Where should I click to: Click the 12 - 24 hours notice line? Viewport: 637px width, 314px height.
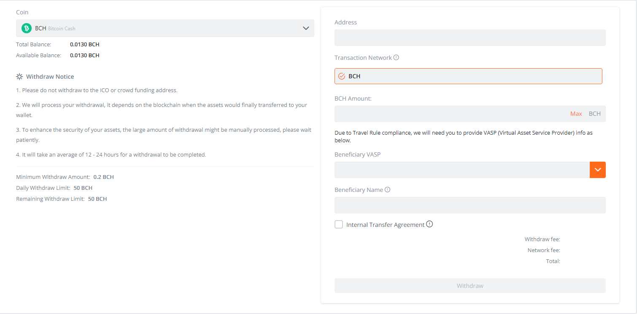pyautogui.click(x=111, y=154)
